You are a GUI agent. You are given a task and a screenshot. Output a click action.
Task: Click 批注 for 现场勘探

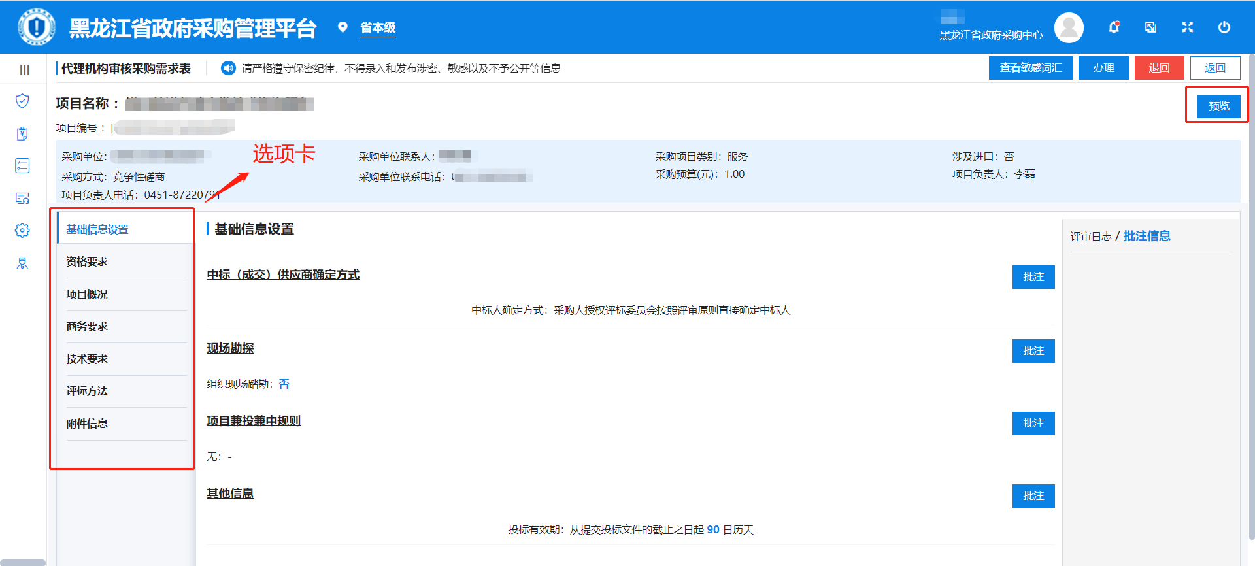pyautogui.click(x=1033, y=351)
